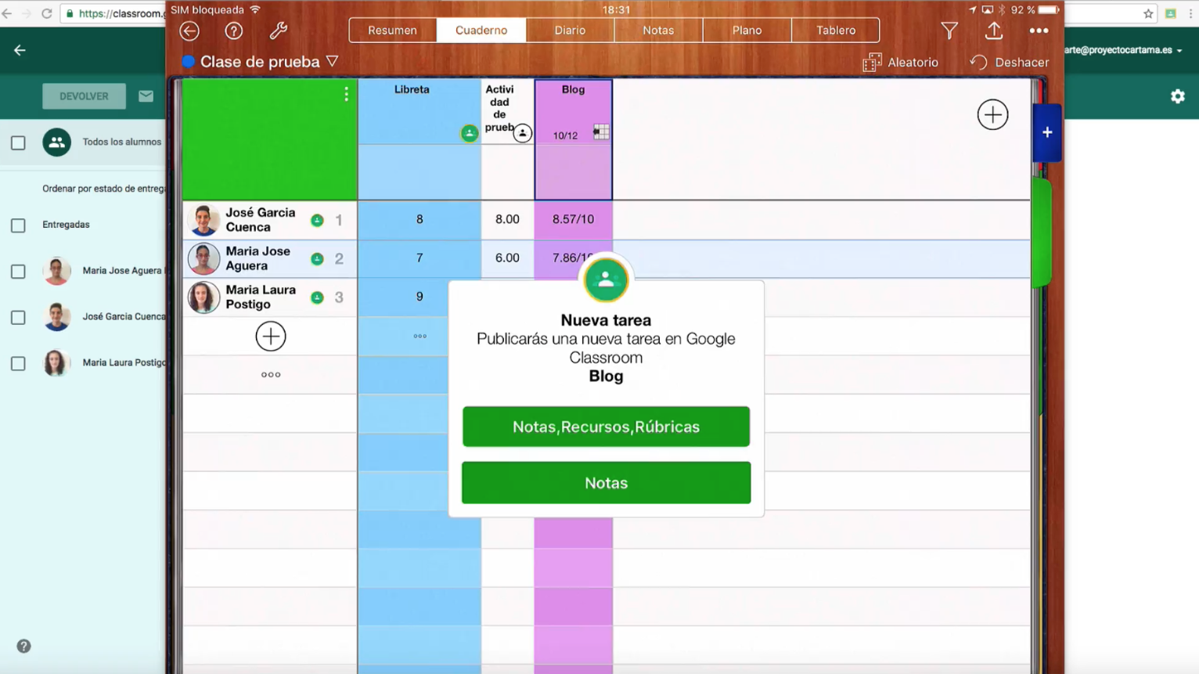Screen dimensions: 1199x674
Task: Click the back arrow circle icon
Action: click(189, 31)
